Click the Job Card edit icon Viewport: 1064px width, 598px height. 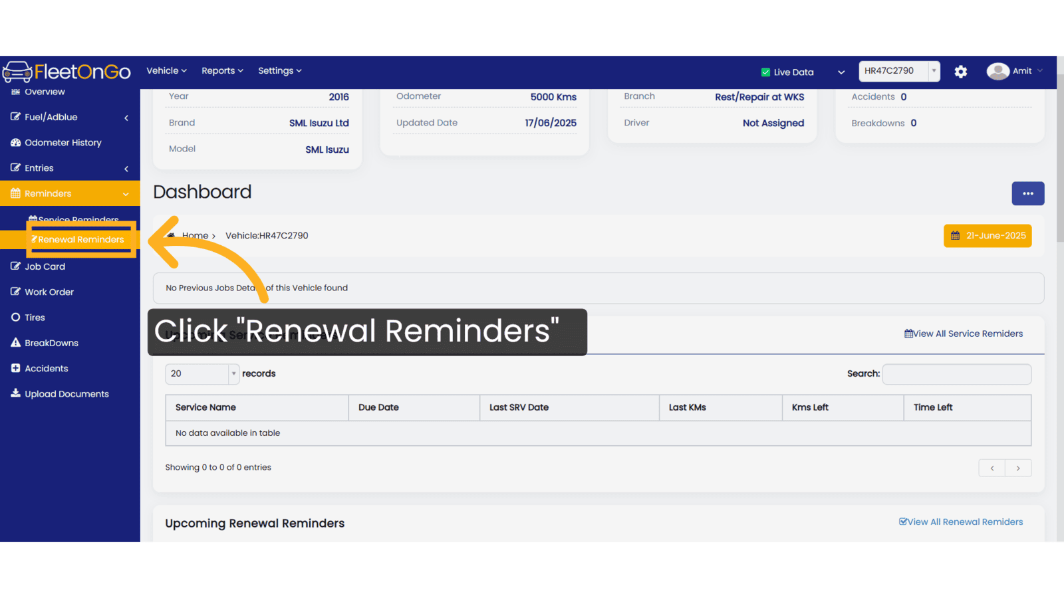coord(15,266)
